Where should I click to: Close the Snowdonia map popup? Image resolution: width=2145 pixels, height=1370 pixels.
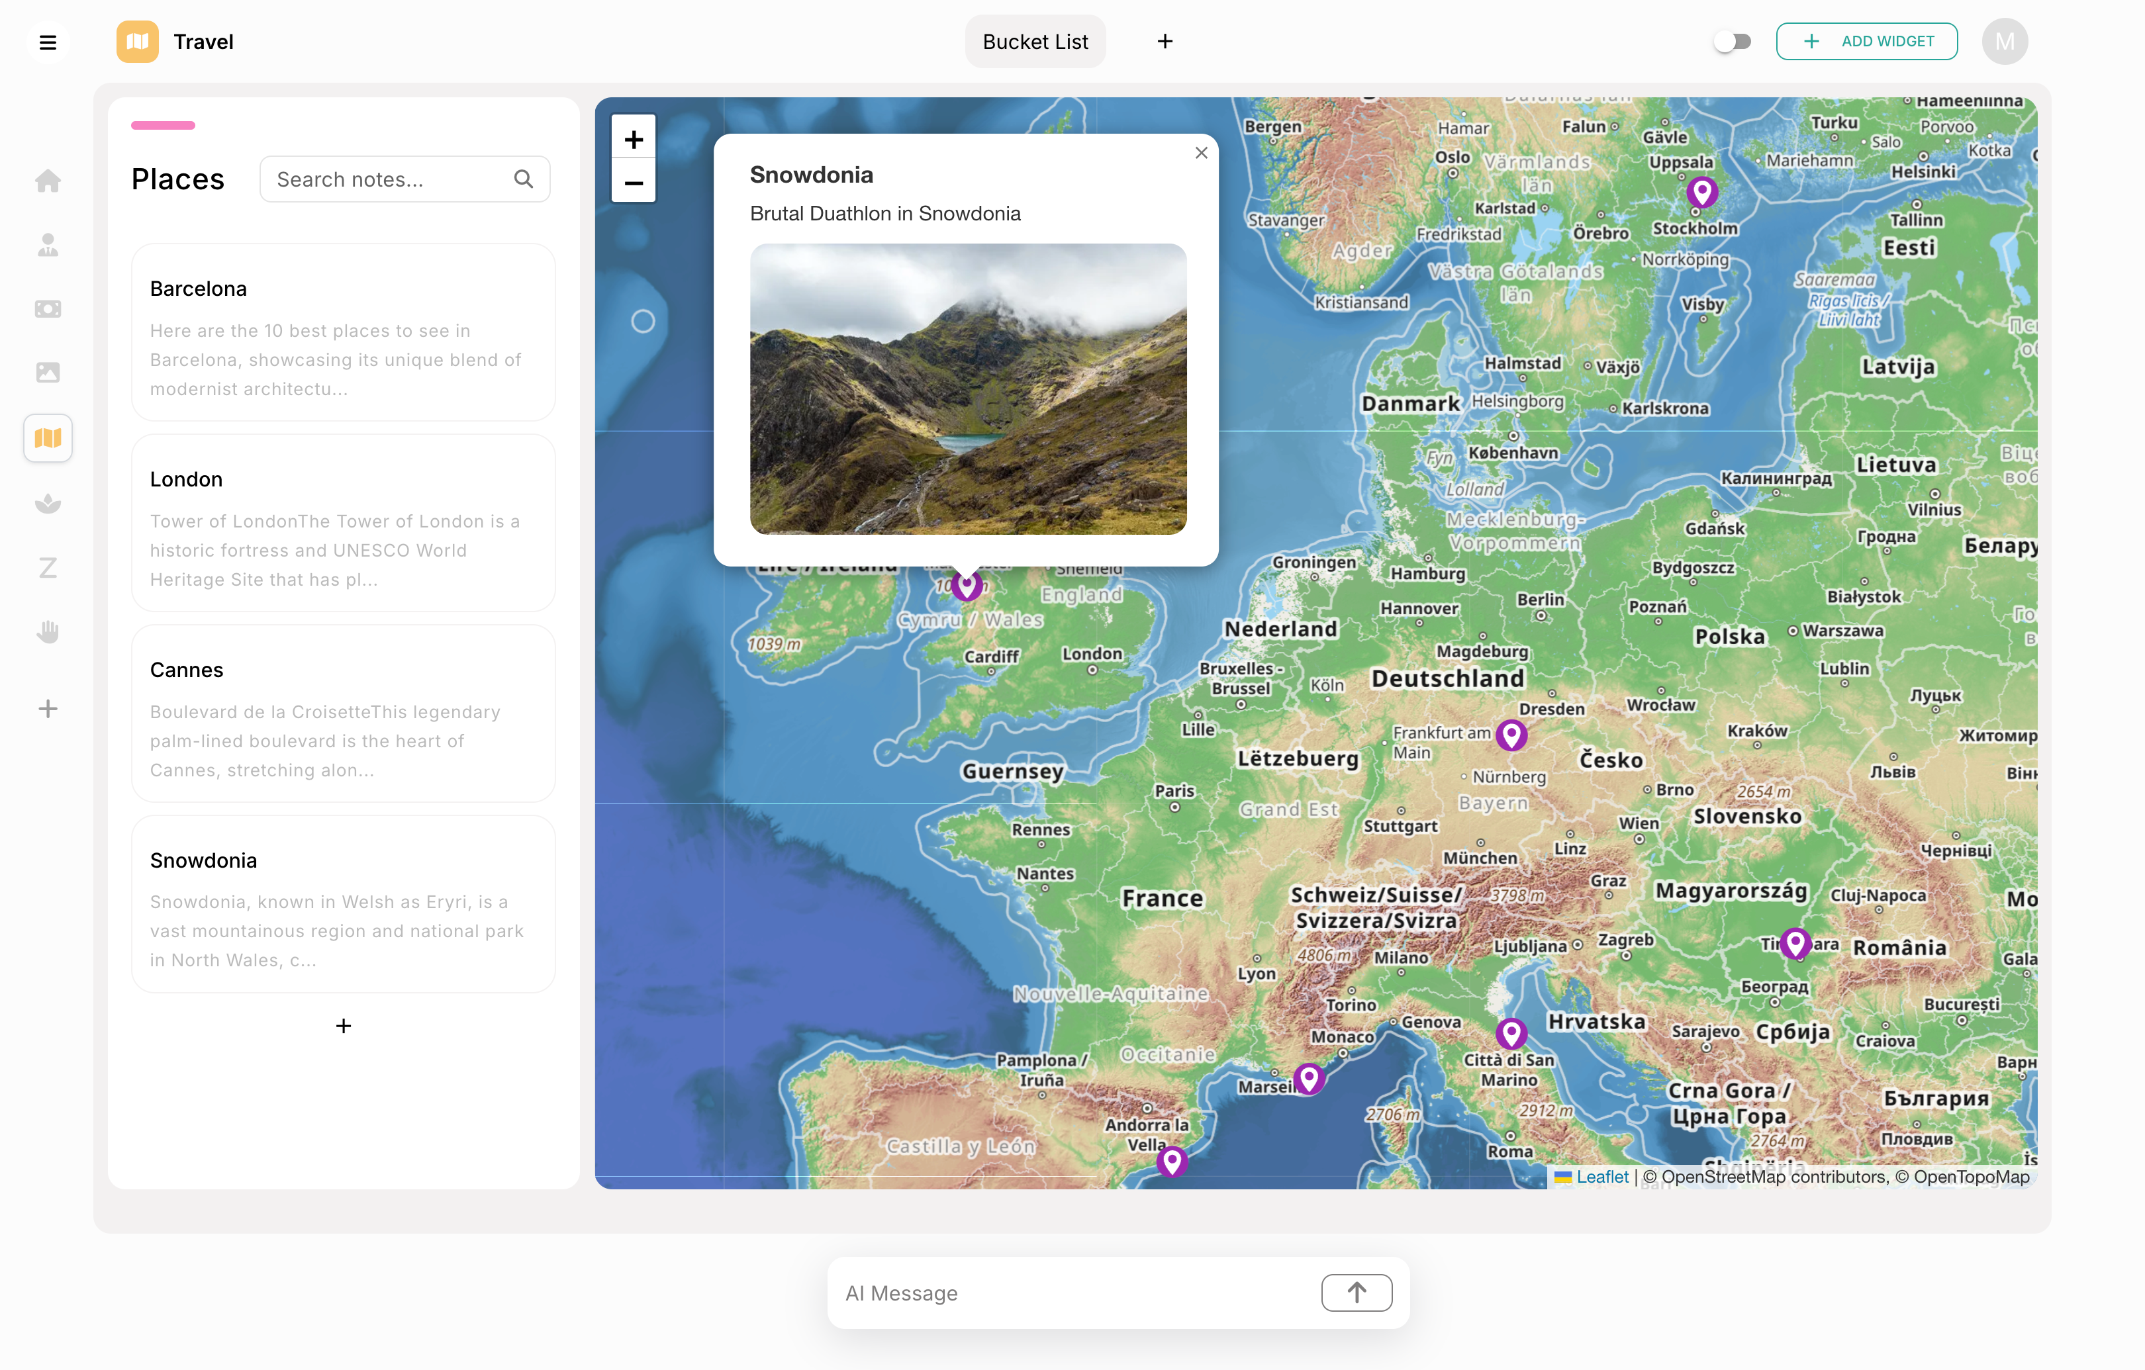coord(1201,153)
